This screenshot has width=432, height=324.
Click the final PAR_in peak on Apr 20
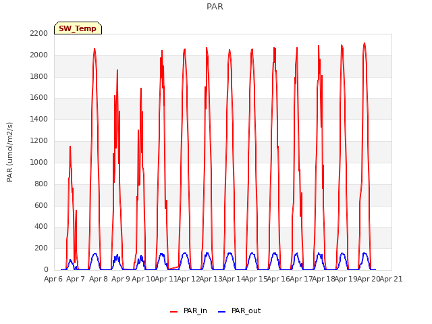point(364,43)
